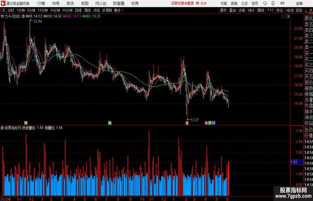Click the MA60: 15.25 label
The height and width of the screenshot is (201, 313).
pyautogui.click(x=91, y=17)
